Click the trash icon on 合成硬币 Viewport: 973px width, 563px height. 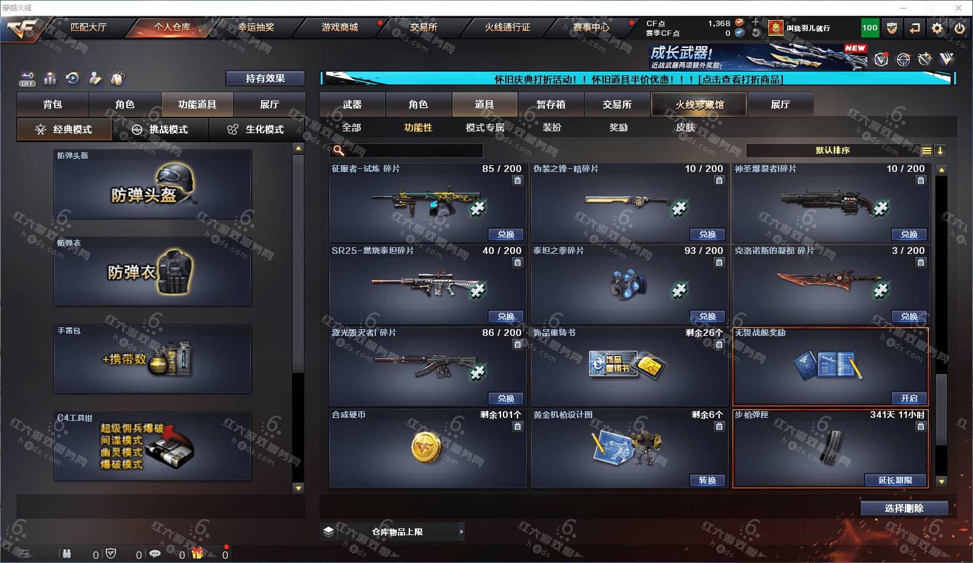tap(517, 426)
